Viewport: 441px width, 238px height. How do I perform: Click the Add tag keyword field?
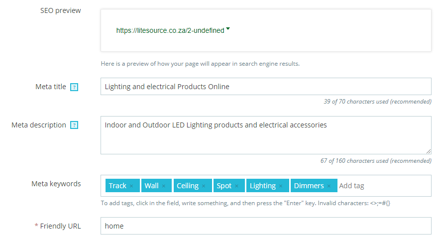(x=382, y=186)
